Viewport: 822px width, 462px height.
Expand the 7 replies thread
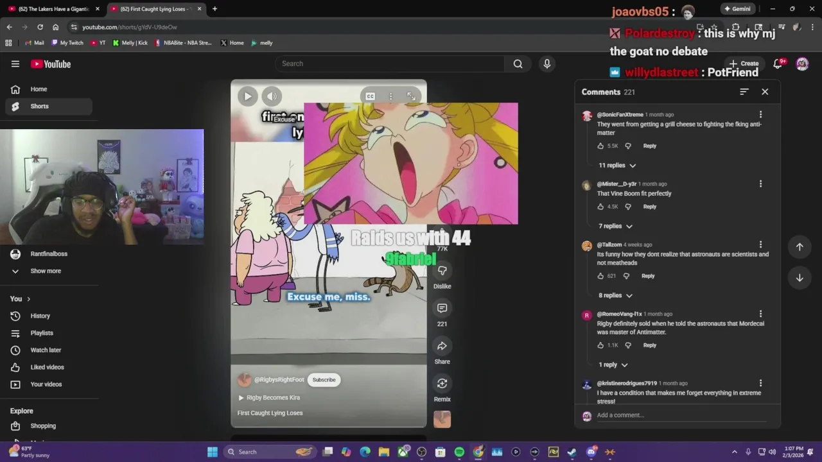(x=616, y=227)
